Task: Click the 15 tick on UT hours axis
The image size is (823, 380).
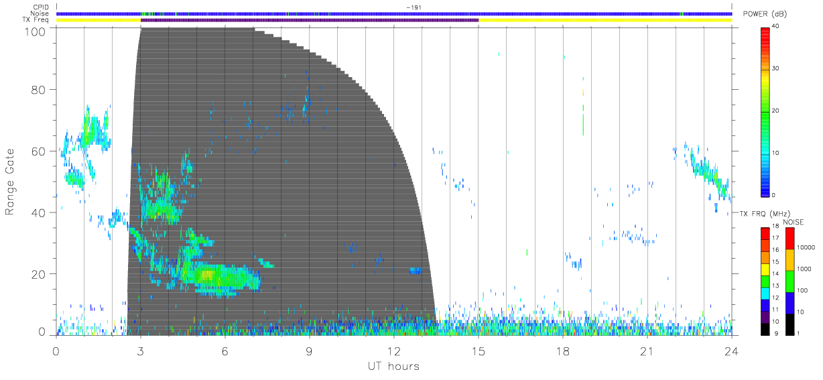Action: coord(479,351)
